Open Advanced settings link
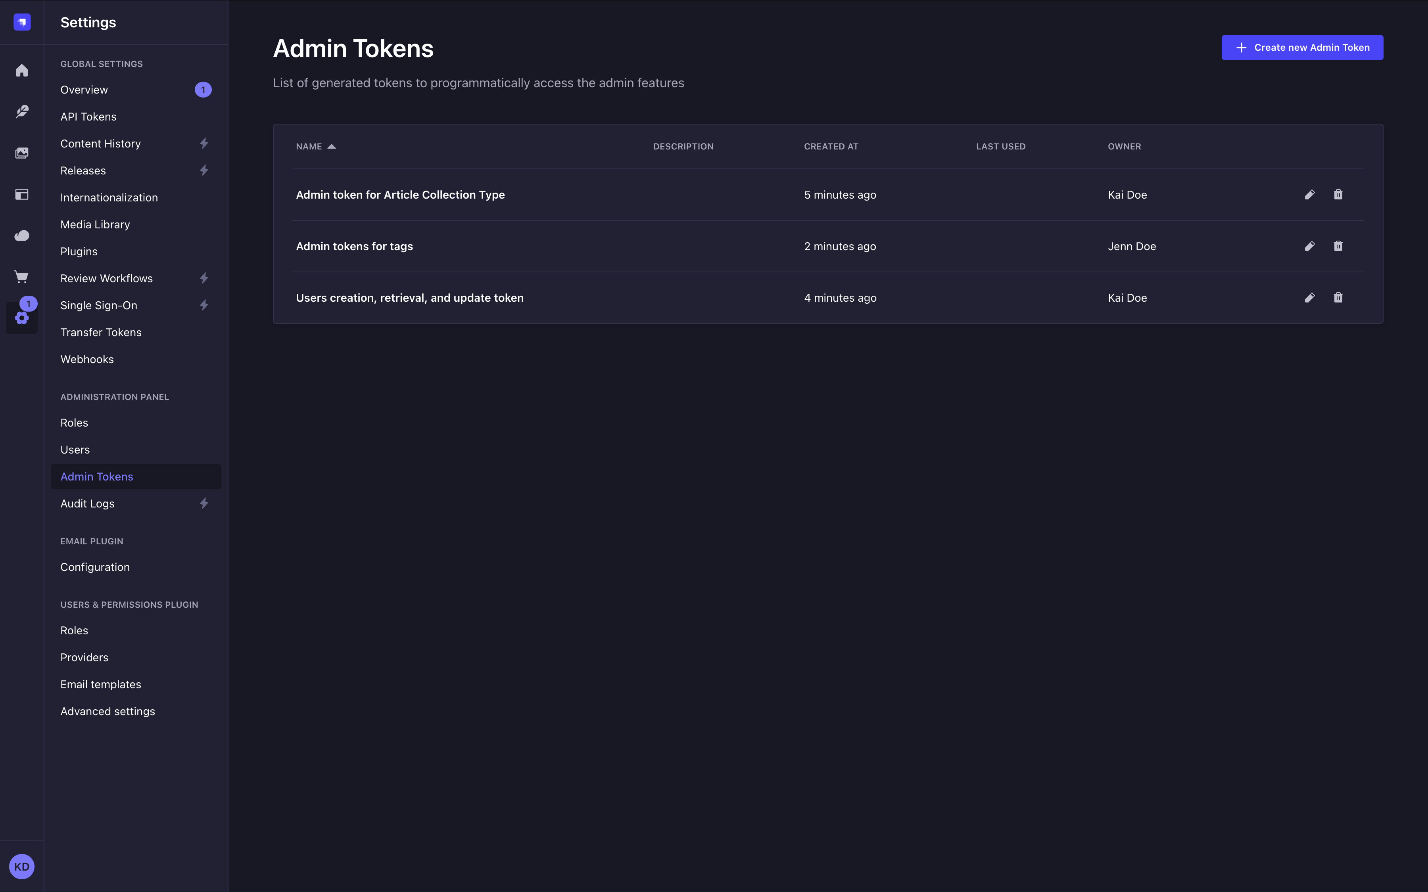The image size is (1428, 892). [x=107, y=711]
